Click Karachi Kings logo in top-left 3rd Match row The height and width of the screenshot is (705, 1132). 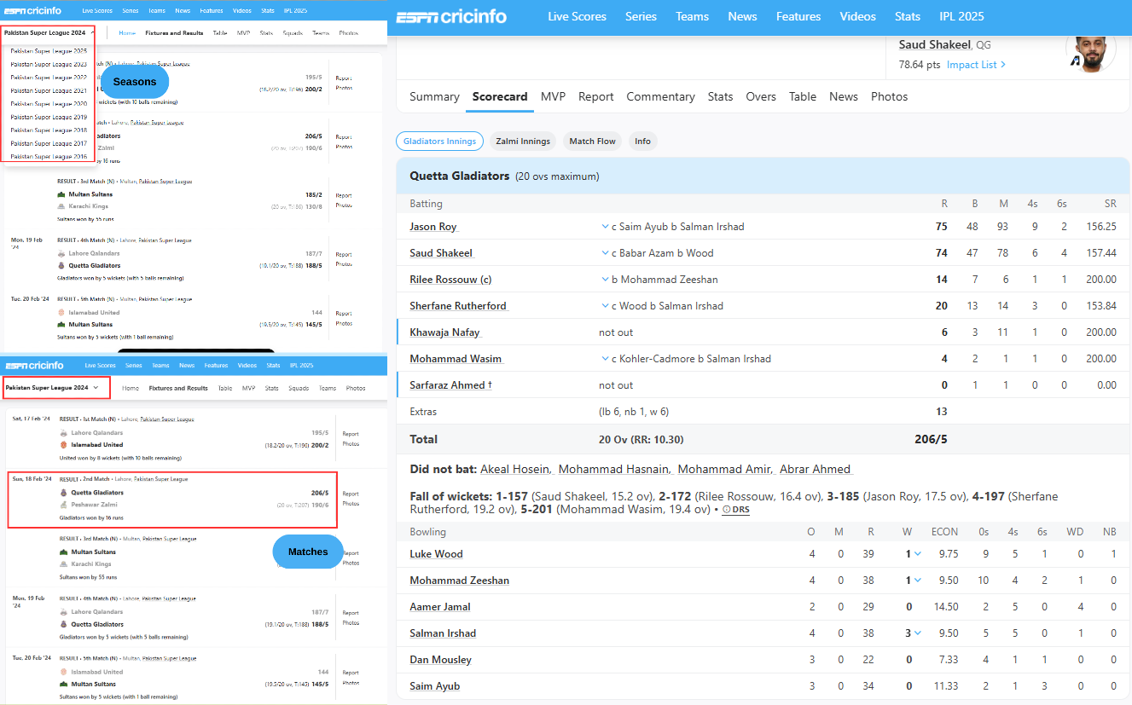61,205
